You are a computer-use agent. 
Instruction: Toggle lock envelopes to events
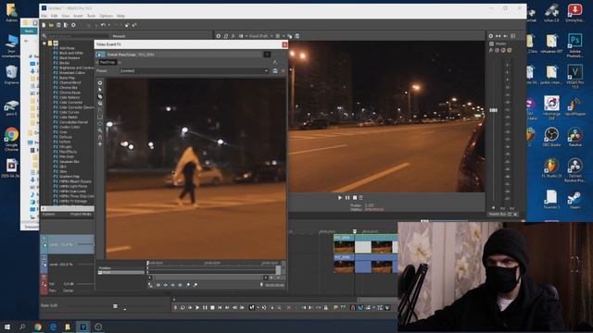[380, 308]
